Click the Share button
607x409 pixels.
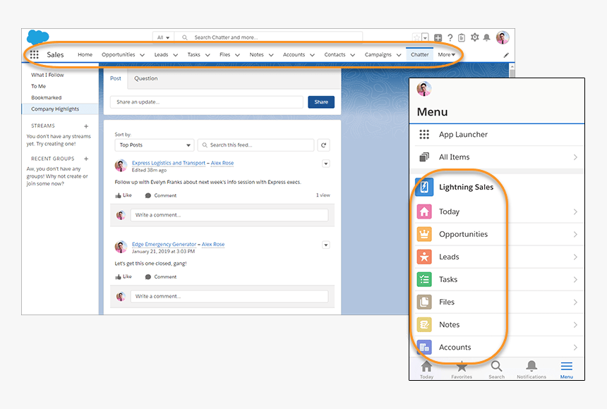321,102
